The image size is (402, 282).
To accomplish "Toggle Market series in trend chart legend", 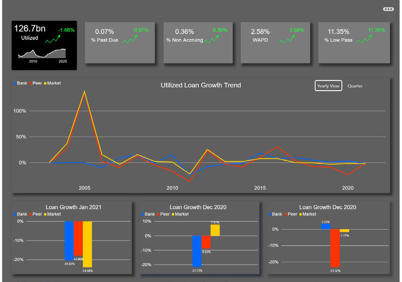I will coord(52,83).
